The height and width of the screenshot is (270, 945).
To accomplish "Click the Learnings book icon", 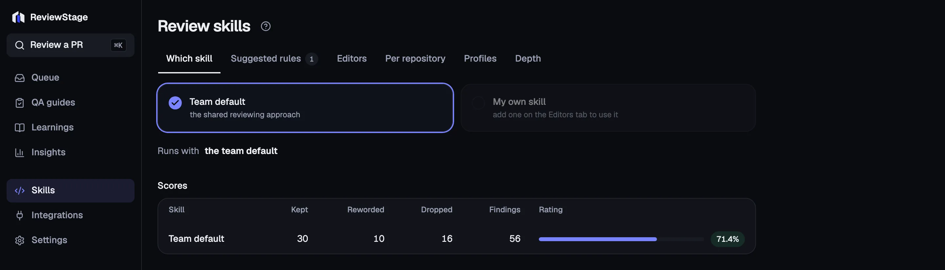I will (19, 127).
